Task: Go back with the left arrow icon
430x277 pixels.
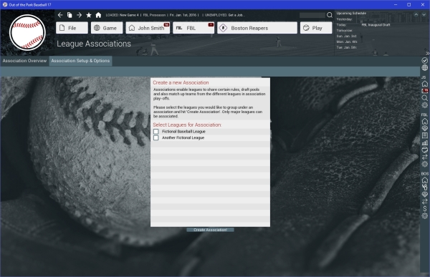Action: (x=60, y=15)
